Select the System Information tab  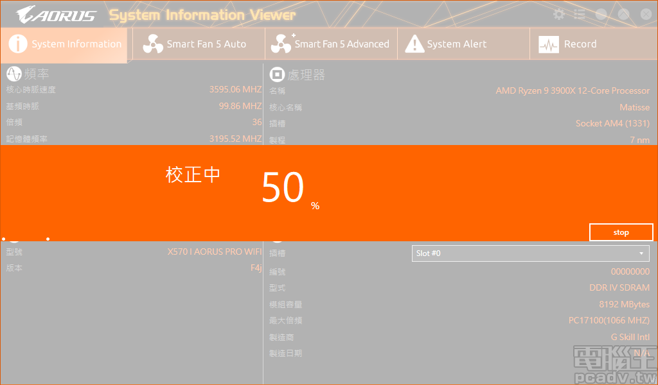64,44
